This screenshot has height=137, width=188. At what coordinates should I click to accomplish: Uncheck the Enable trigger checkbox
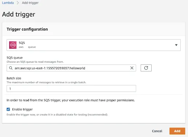tap(8, 109)
